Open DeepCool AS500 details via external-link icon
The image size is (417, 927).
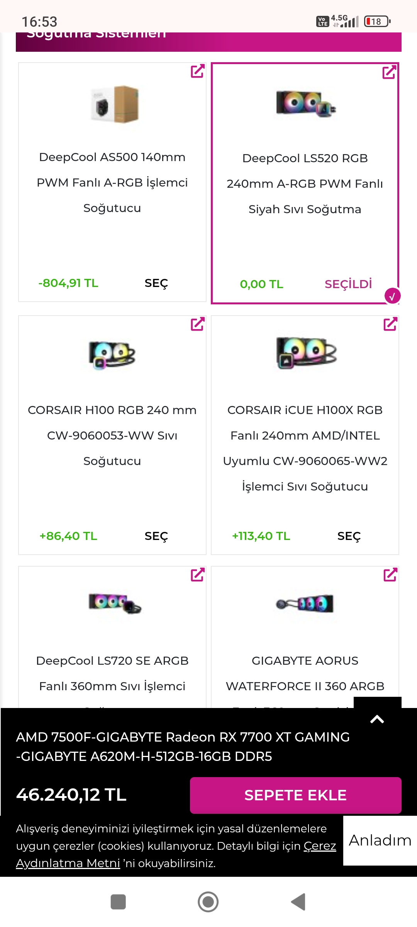coord(197,71)
